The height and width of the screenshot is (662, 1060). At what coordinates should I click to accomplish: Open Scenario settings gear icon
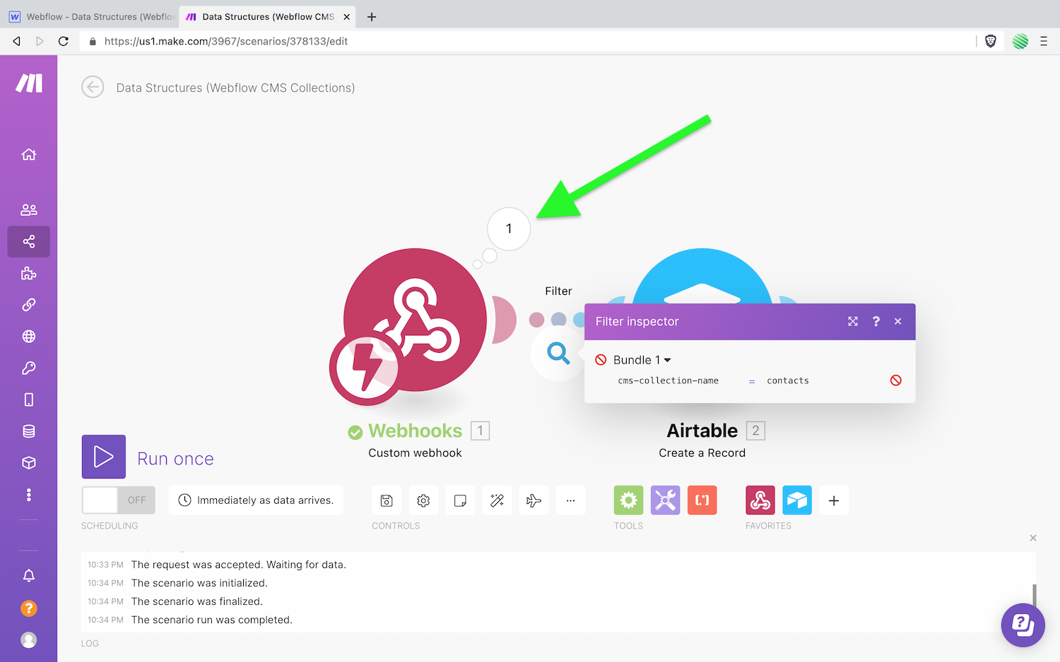423,500
